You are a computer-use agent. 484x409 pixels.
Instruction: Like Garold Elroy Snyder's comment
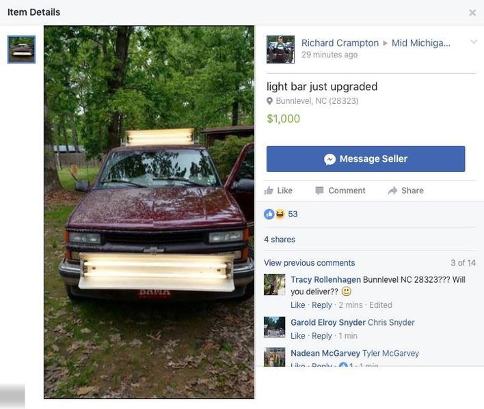tap(298, 336)
